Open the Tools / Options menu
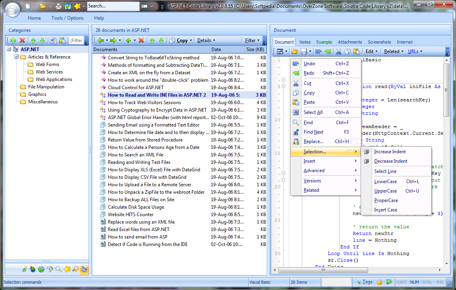456x290 pixels. tap(67, 18)
